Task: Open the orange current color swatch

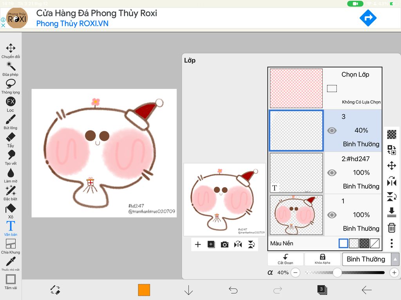Action: click(144, 290)
